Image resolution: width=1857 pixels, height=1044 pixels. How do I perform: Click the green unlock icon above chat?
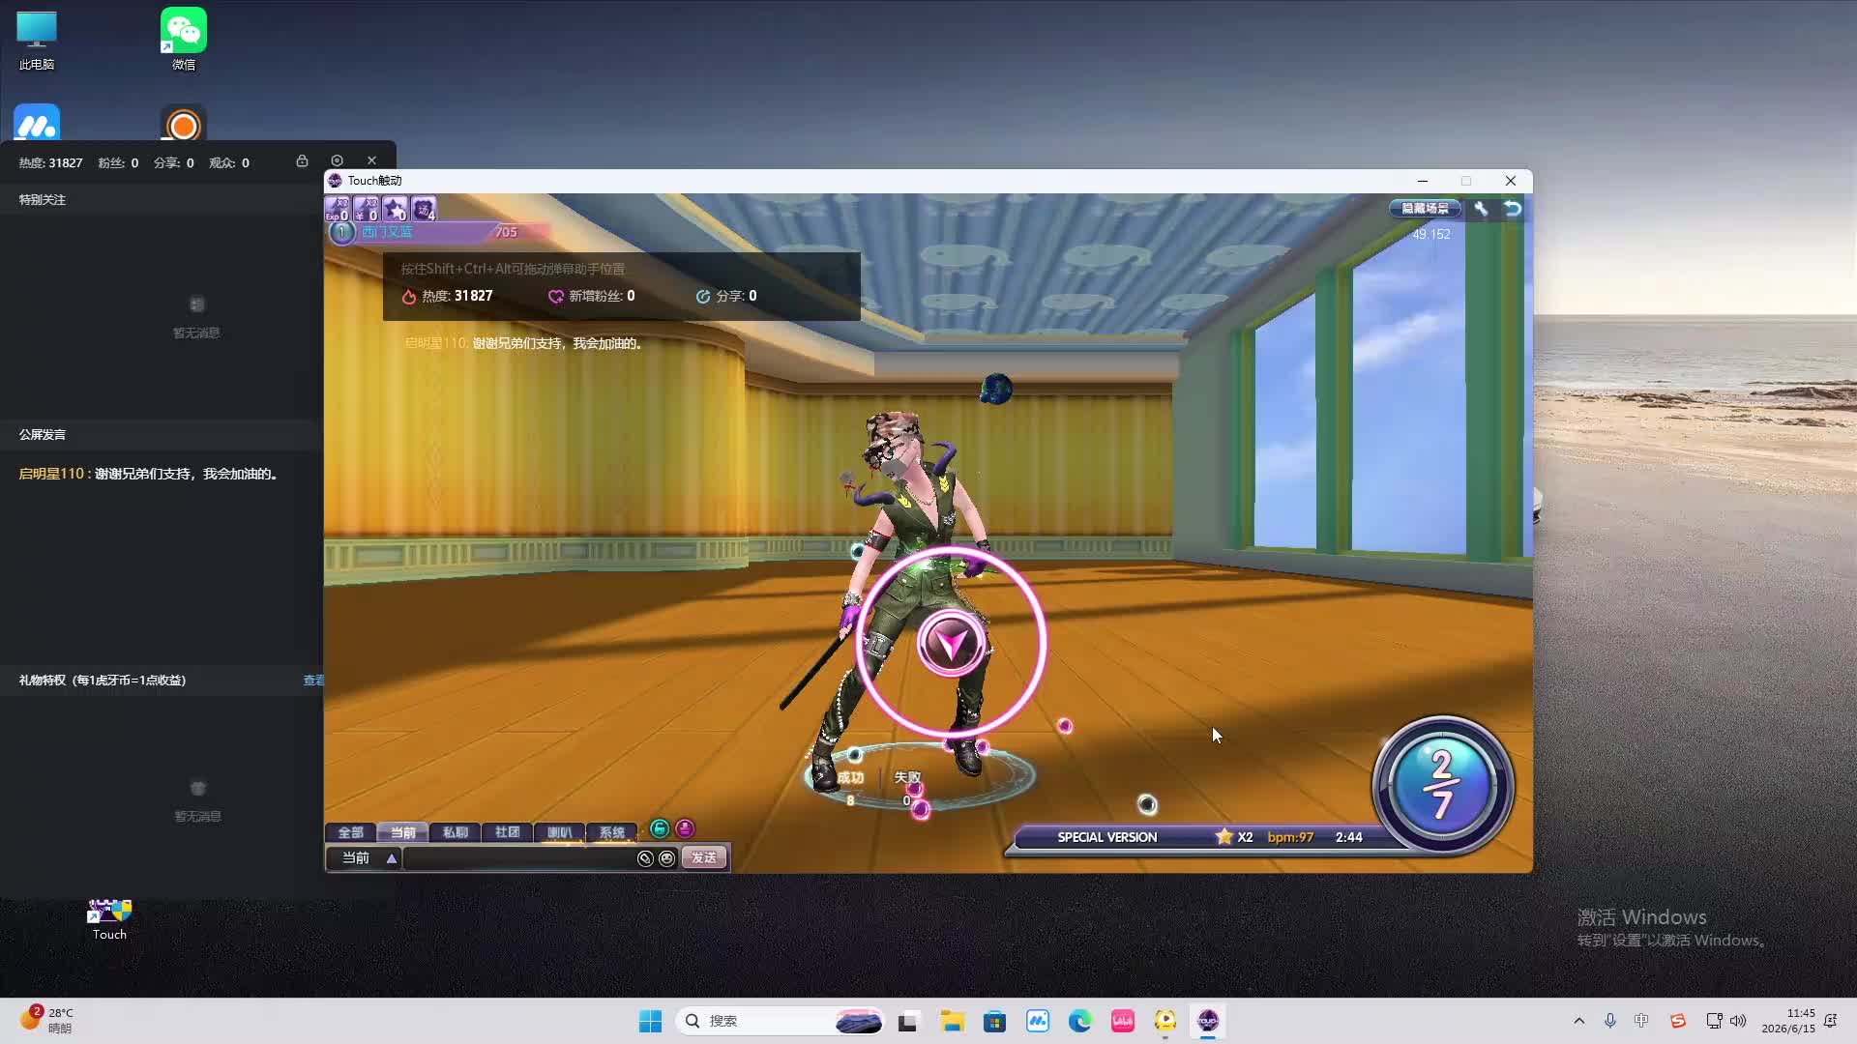point(660,828)
